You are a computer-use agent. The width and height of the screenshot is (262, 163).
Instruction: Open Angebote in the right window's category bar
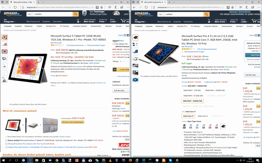149,26
